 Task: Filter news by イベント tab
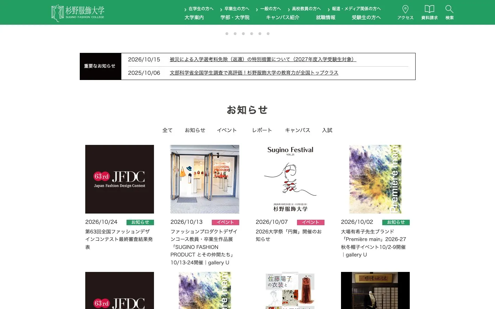pyautogui.click(x=227, y=130)
